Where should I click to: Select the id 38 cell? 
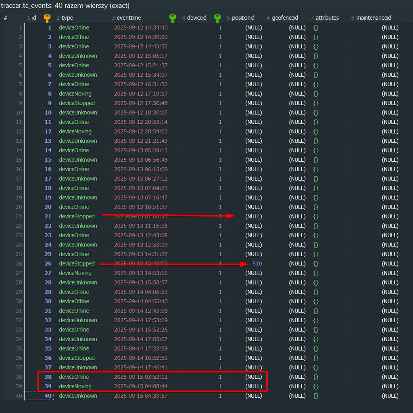point(48,377)
